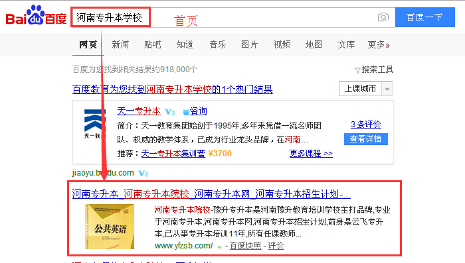Open the 天一专升本 link
The image size is (465, 263).
[x=139, y=111]
